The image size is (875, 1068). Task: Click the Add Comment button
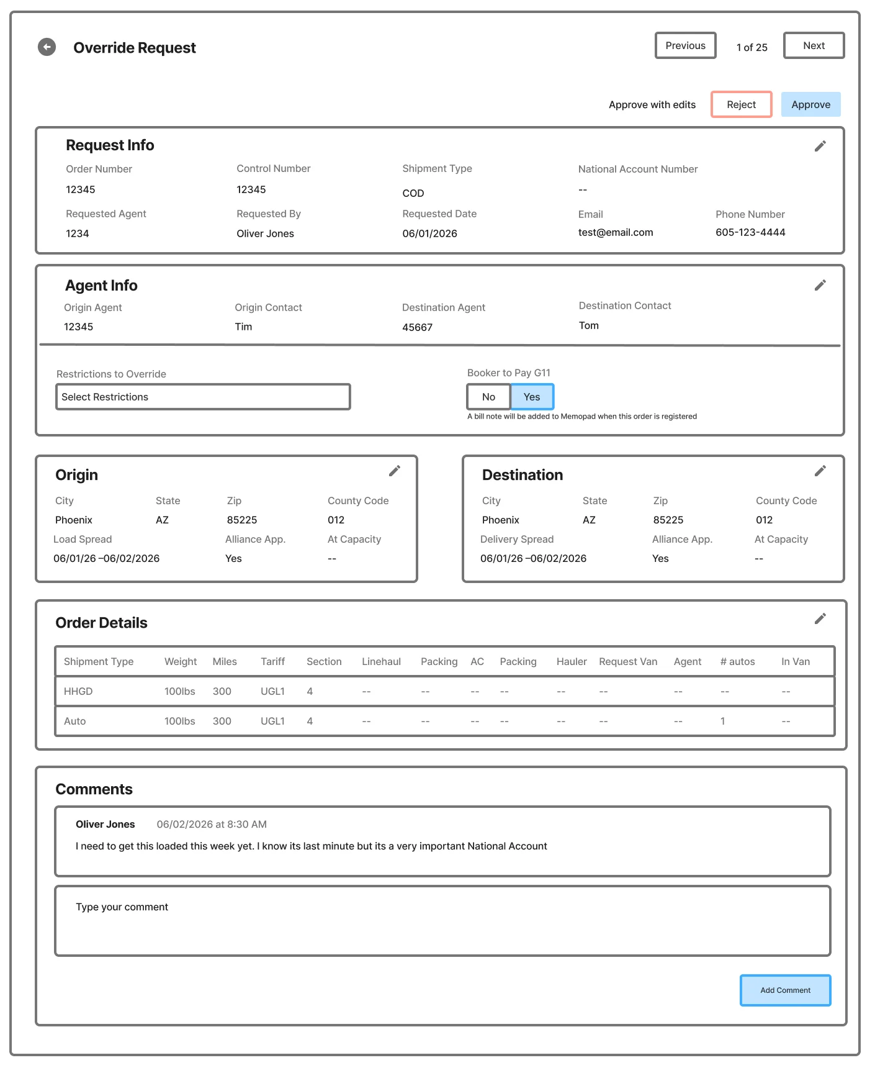[x=785, y=990]
